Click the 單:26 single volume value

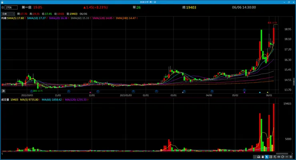pos(136,8)
